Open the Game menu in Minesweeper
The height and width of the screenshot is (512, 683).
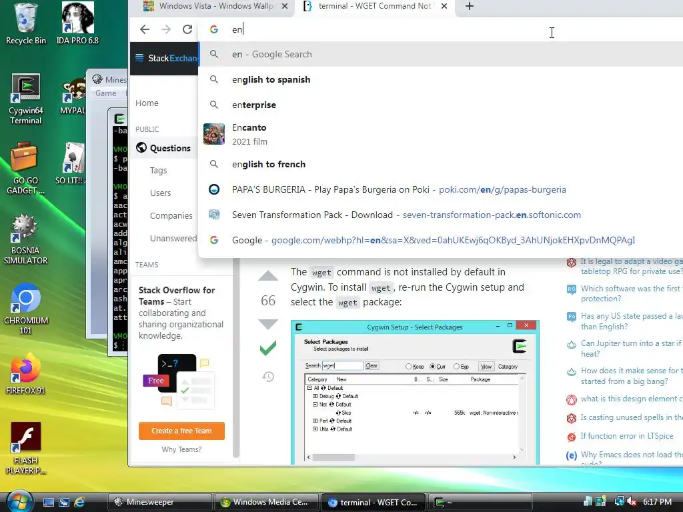coord(106,93)
